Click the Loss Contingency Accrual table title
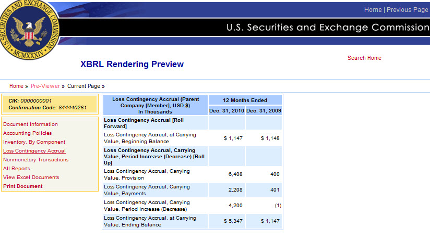This screenshot has height=241, width=430. tap(155, 105)
